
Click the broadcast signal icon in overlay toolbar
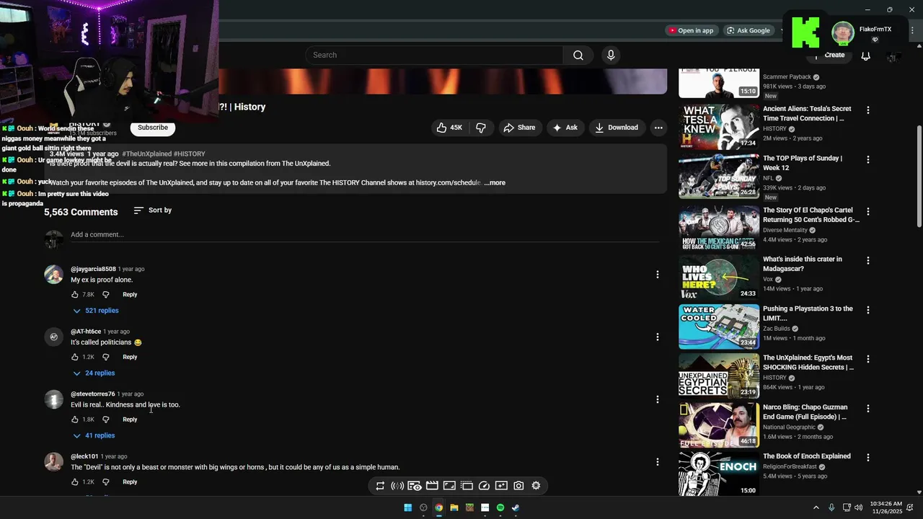pyautogui.click(x=397, y=486)
